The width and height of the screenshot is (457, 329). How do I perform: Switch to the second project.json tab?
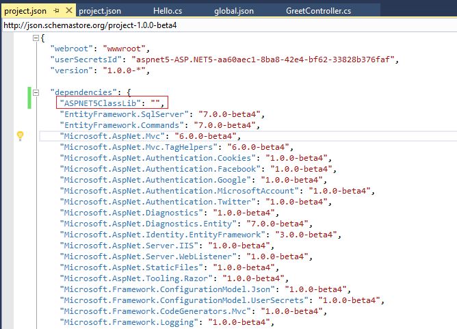click(x=100, y=11)
